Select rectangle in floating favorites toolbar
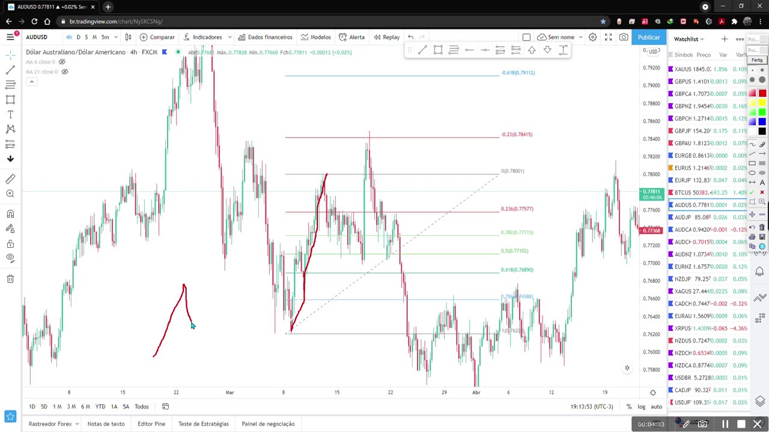The image size is (769, 432). pos(438,50)
